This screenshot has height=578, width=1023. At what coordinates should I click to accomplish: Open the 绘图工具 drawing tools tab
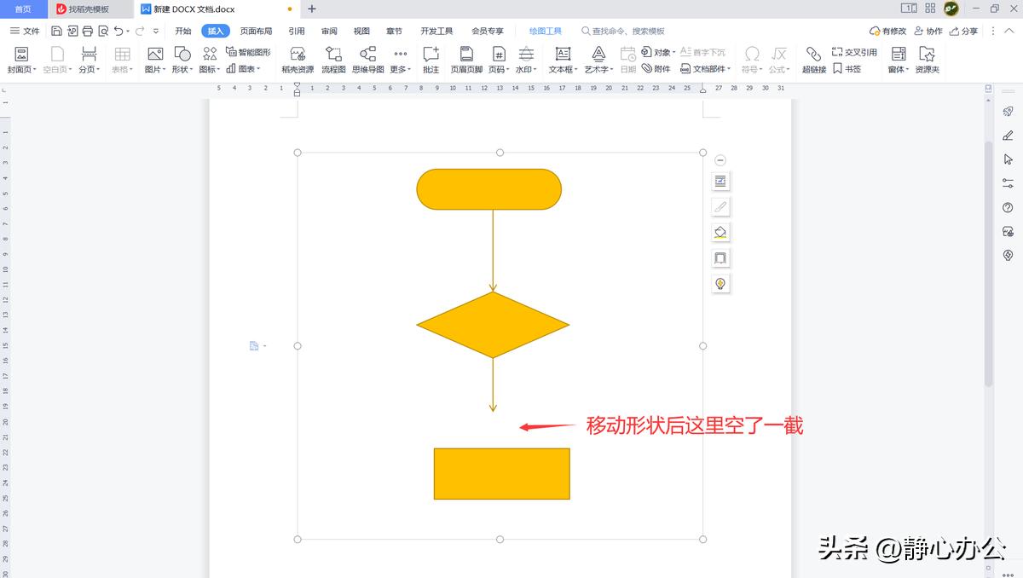coord(544,31)
